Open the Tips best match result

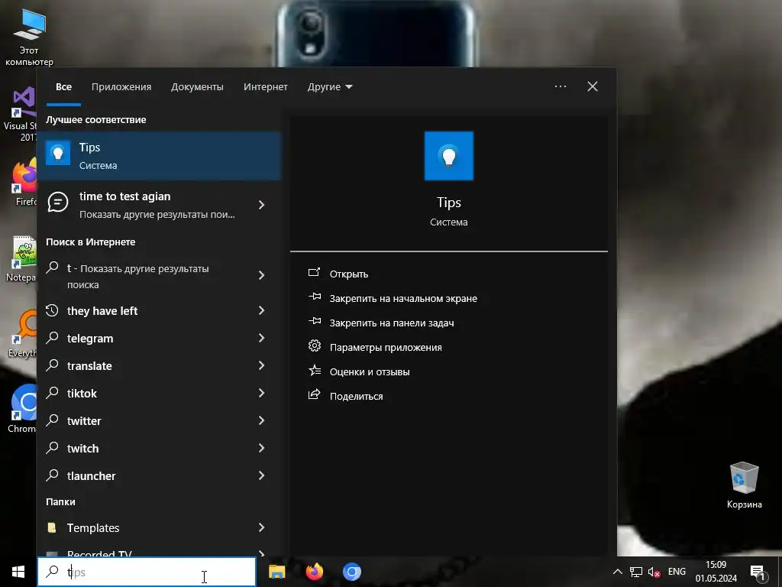click(x=159, y=156)
